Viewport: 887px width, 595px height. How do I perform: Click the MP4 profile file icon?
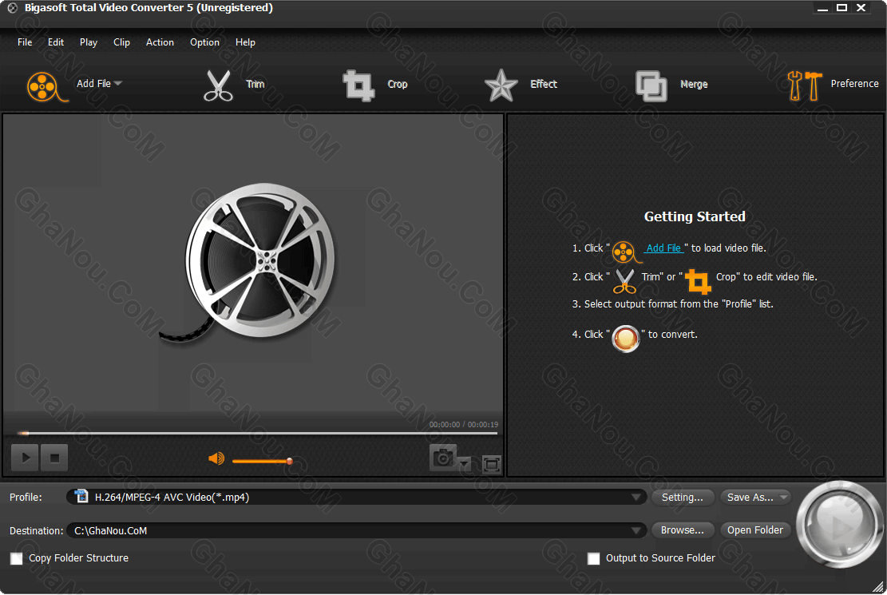click(82, 497)
